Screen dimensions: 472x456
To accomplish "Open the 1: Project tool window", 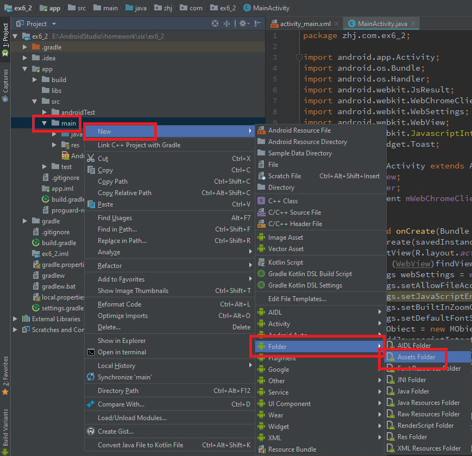I will click(x=5, y=39).
